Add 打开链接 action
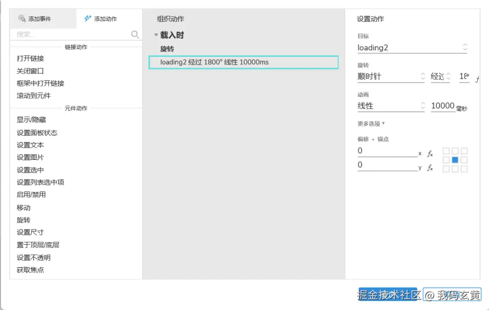This screenshot has width=489, height=310. point(30,59)
